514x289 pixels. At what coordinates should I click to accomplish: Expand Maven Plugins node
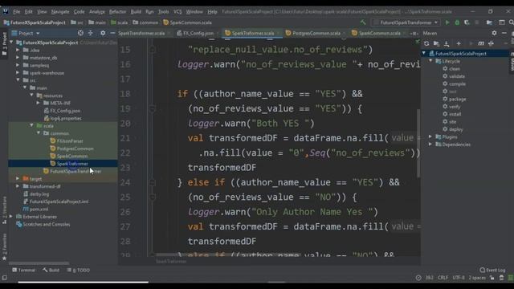point(430,136)
